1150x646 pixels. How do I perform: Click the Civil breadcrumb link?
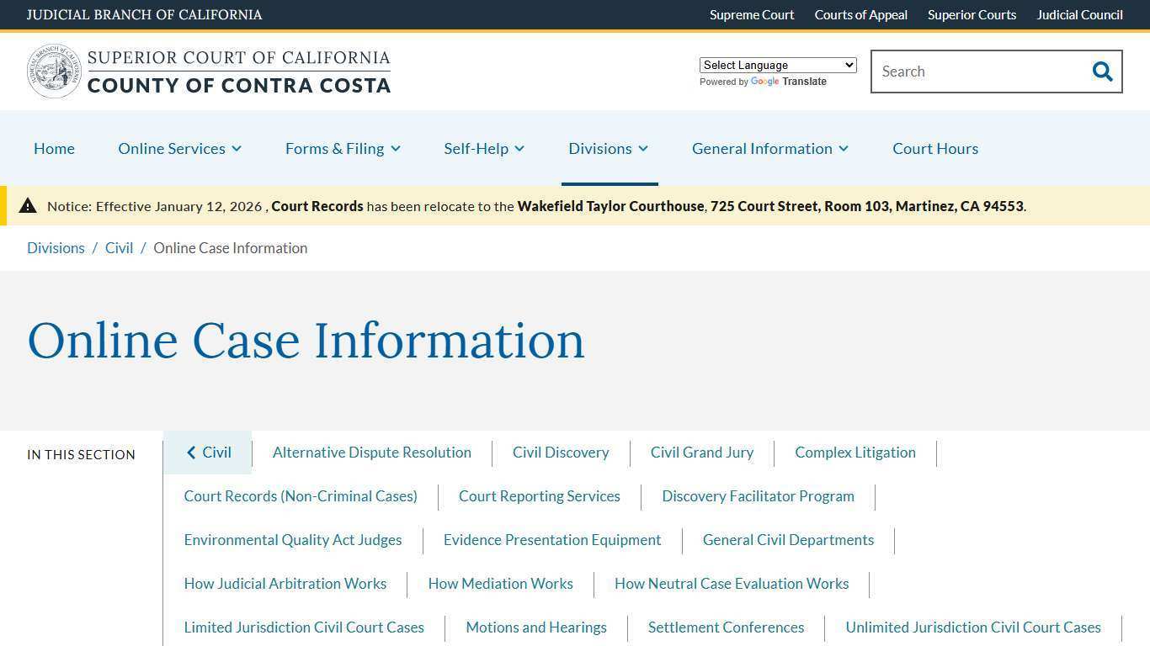click(119, 247)
